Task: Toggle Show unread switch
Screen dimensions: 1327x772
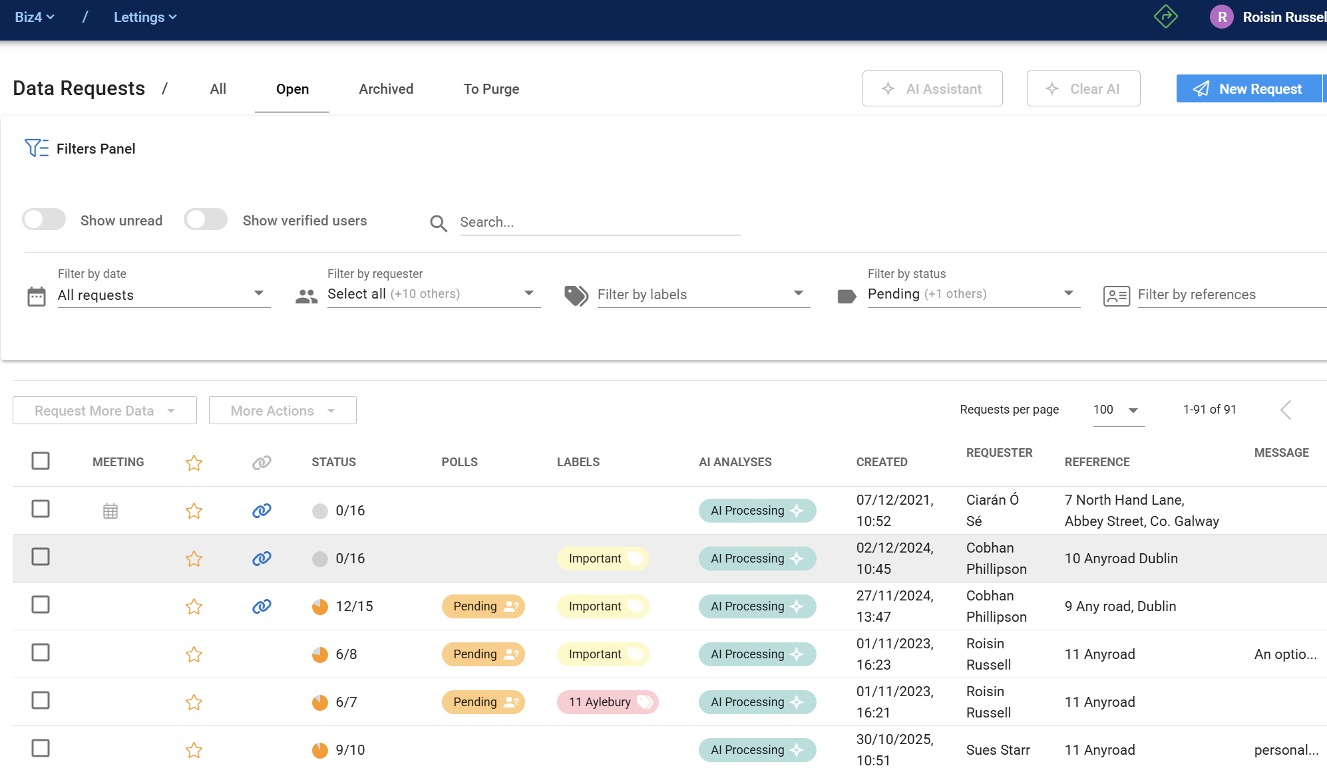Action: (x=44, y=219)
